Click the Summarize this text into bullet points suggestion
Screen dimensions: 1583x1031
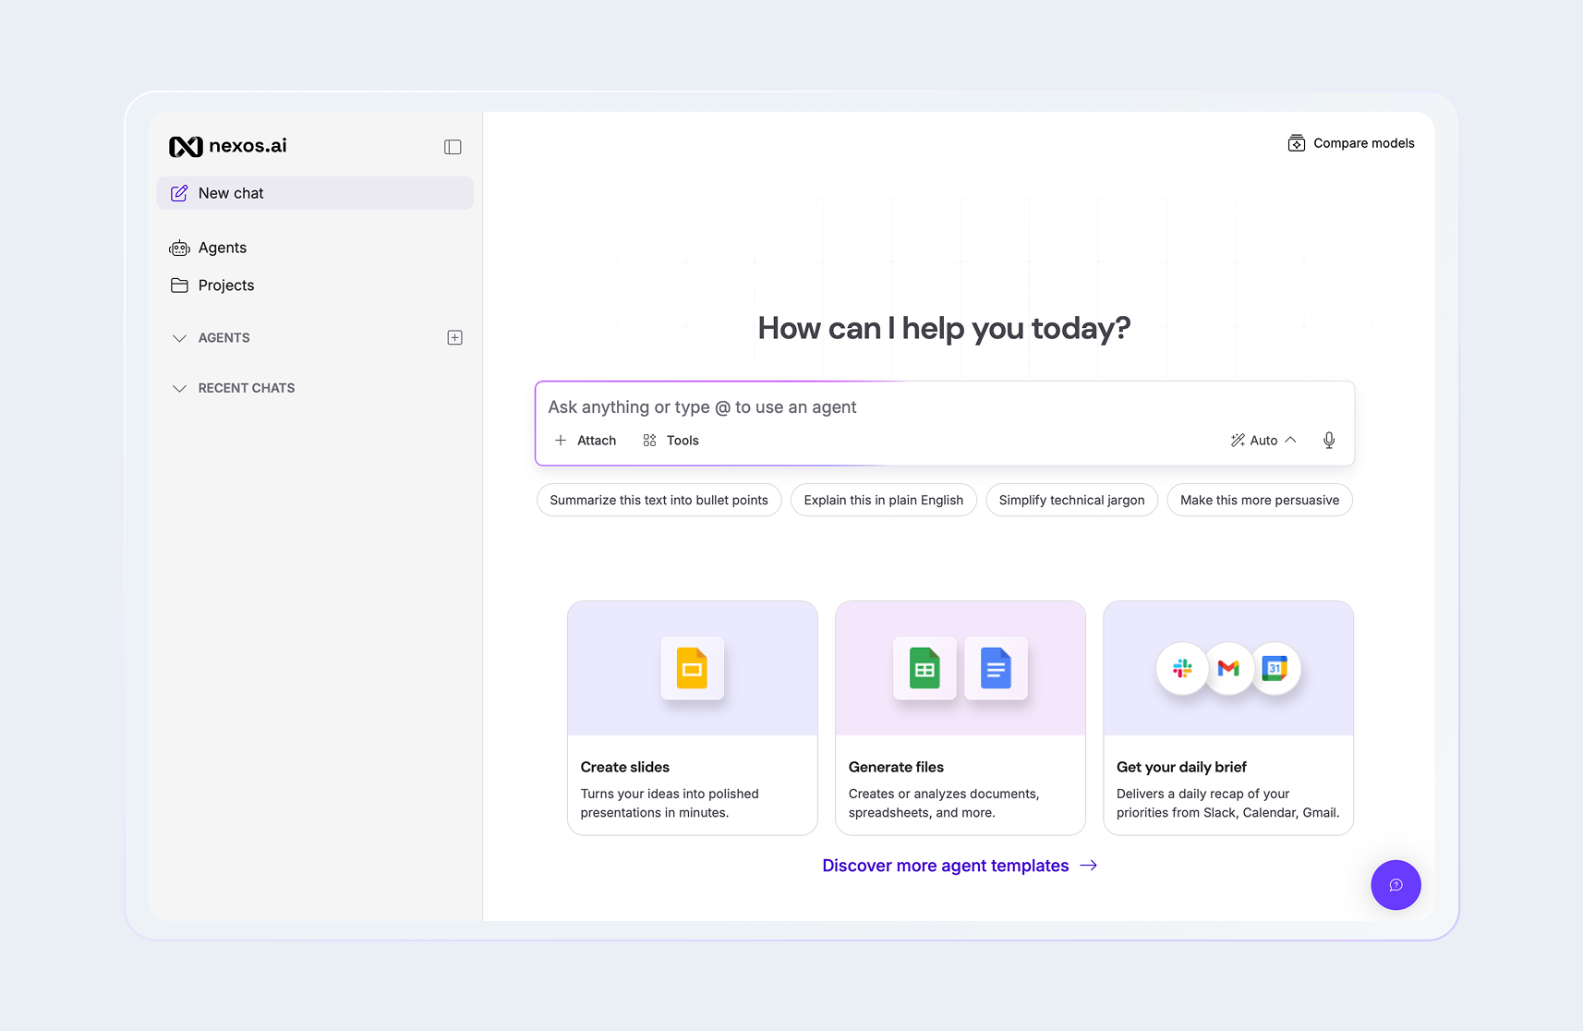(x=659, y=500)
